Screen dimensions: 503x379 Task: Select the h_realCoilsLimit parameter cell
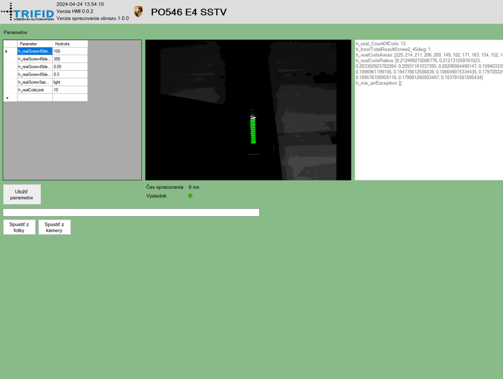[34, 90]
